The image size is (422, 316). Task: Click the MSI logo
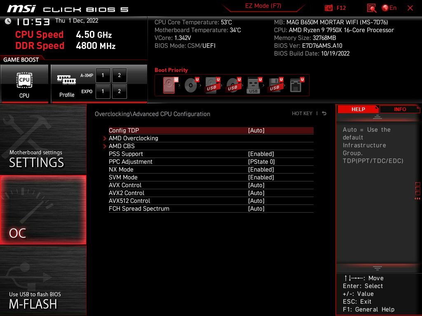tap(21, 9)
